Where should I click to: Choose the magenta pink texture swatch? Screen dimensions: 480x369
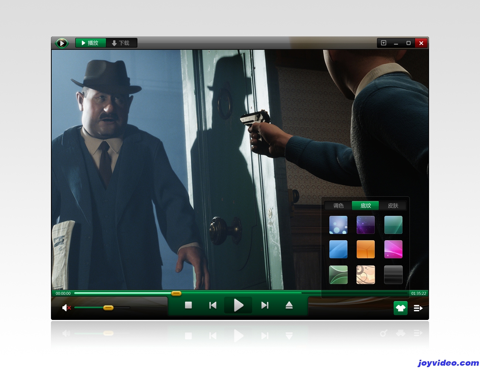point(393,249)
